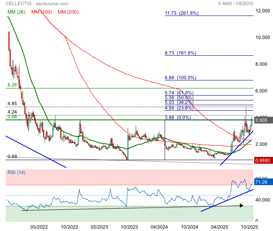Click the 0.89 support level label

point(12,157)
